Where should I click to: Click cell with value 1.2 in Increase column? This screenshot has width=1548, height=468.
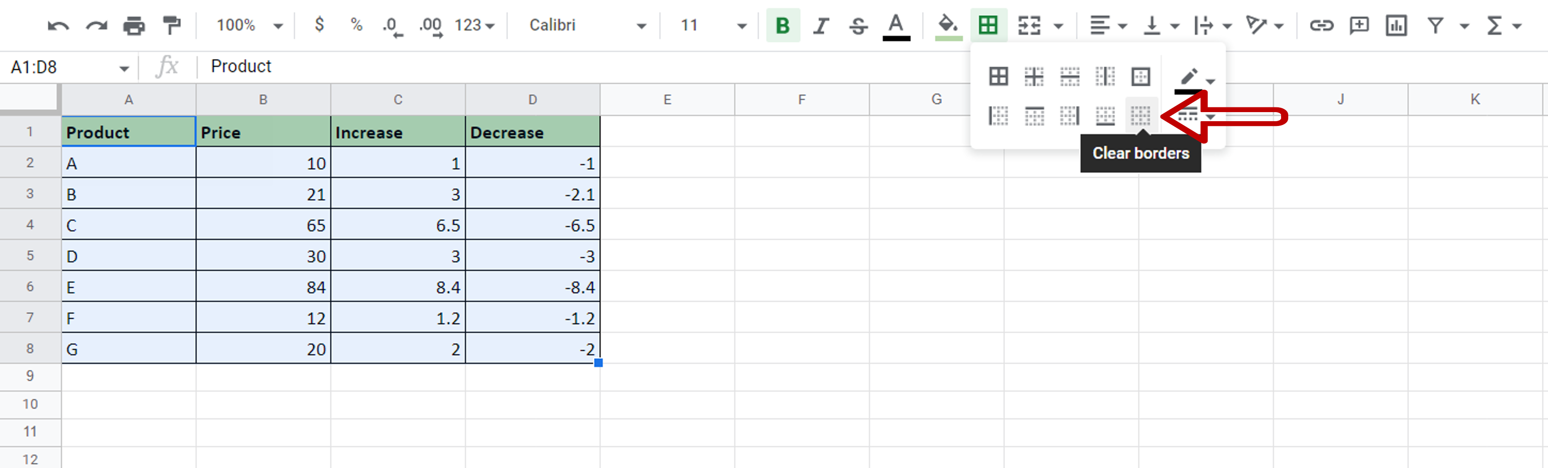[x=398, y=318]
